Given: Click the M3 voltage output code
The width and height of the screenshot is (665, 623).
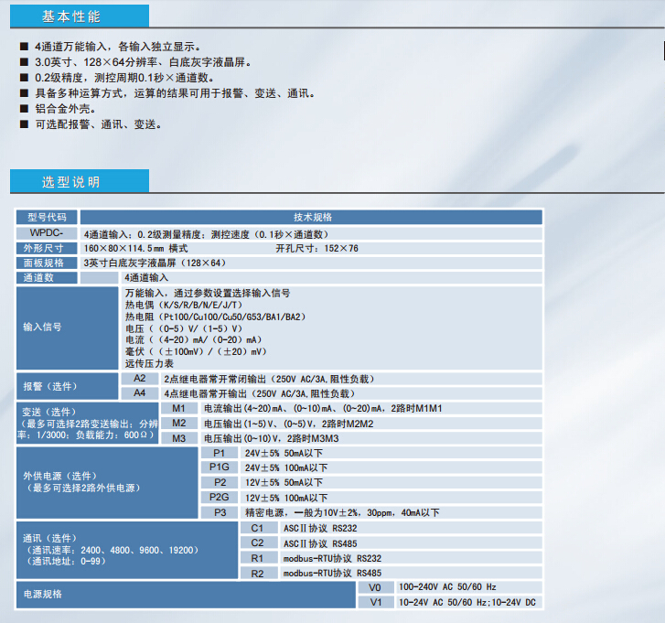Looking at the screenshot, I should (179, 438).
